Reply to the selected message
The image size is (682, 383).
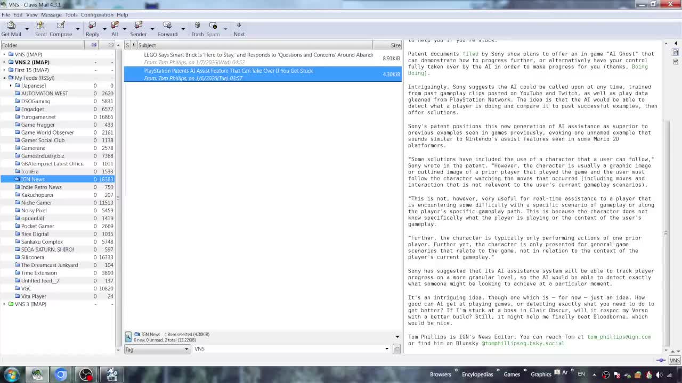pos(92,29)
